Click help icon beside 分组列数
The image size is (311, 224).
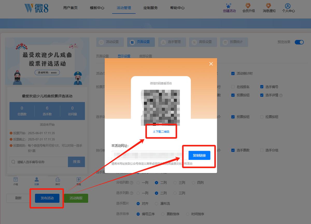coord(131,183)
